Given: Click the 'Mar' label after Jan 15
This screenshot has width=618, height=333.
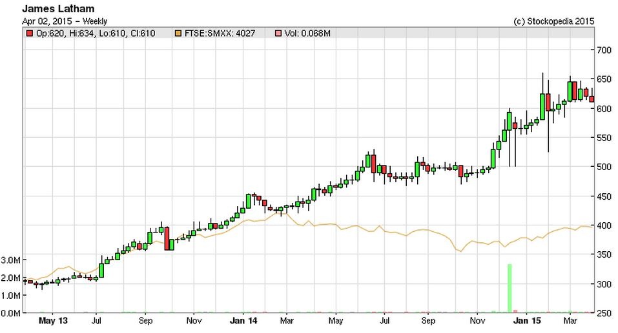Looking at the screenshot, I should coord(570,321).
